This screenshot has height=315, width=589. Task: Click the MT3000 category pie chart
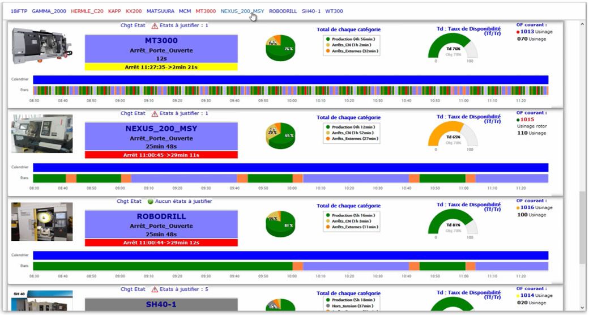[x=280, y=48]
